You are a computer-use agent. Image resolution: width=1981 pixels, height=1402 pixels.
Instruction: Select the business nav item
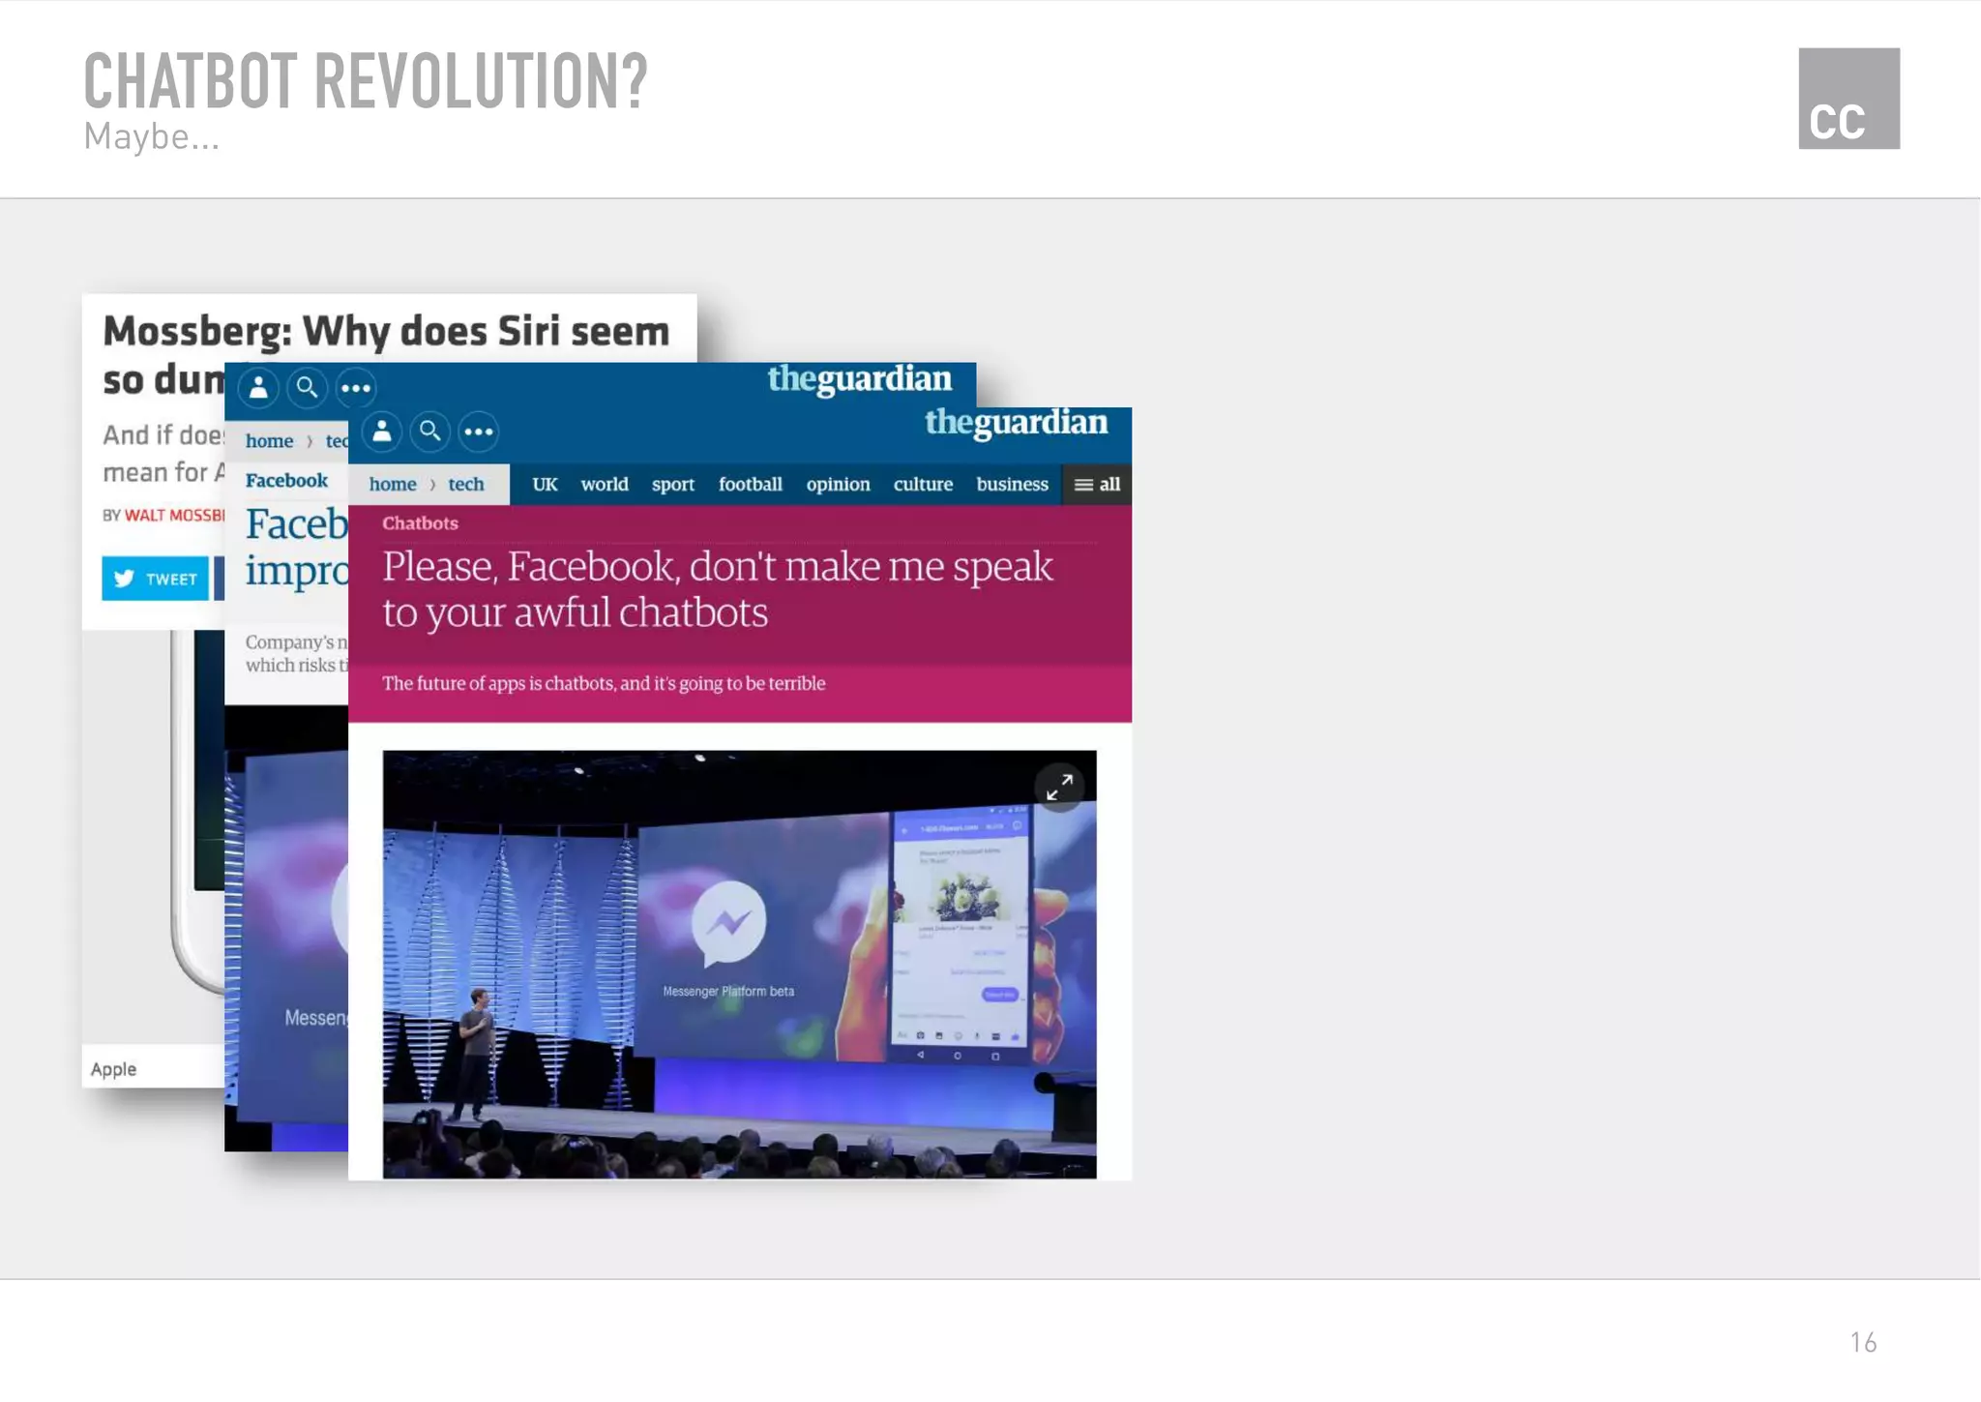coord(1012,485)
